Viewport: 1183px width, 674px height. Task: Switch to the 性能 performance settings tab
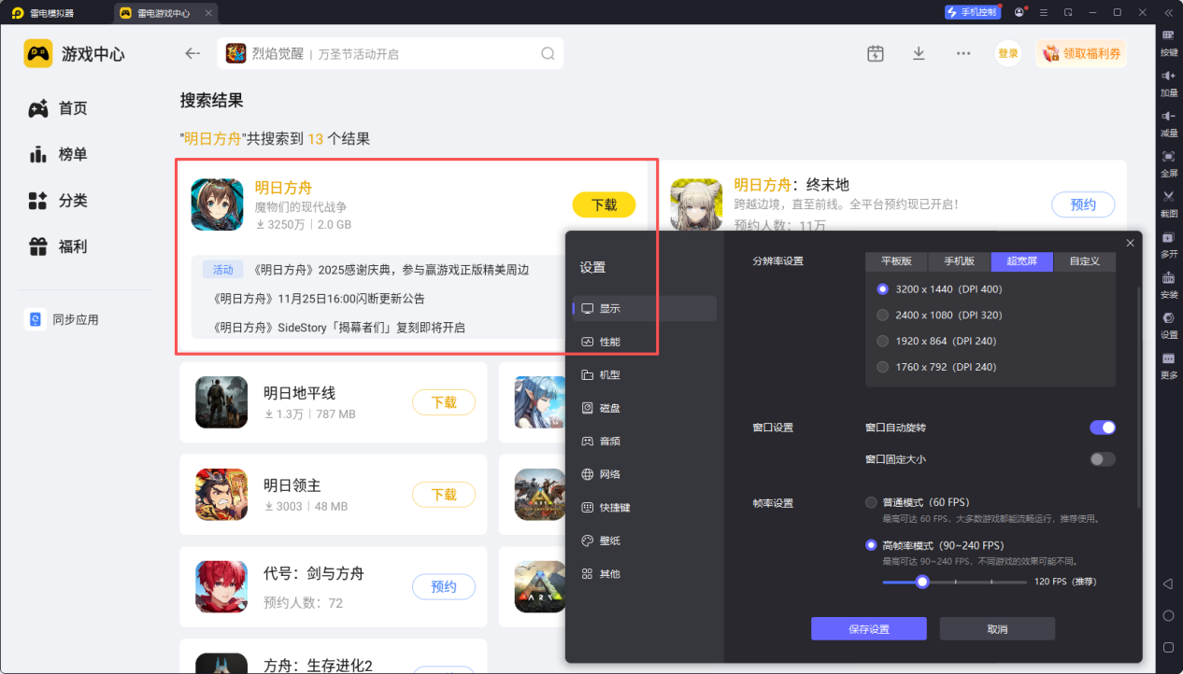pyautogui.click(x=611, y=341)
